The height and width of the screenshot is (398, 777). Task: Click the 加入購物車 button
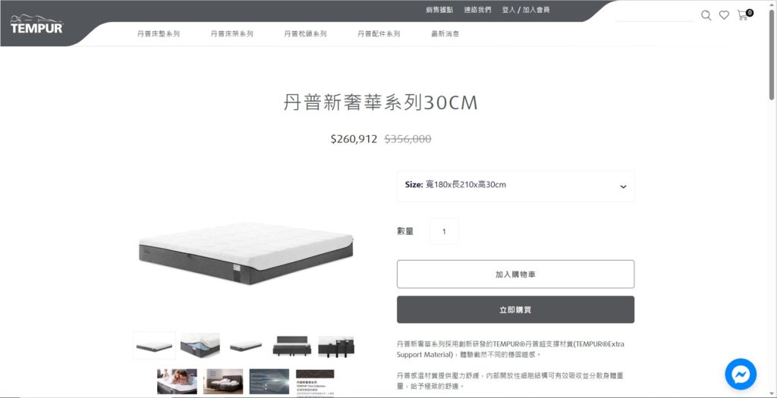click(x=515, y=274)
